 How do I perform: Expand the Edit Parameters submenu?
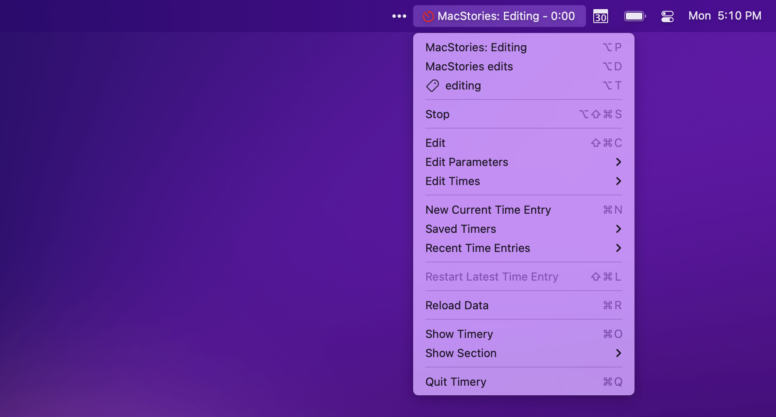pos(524,162)
